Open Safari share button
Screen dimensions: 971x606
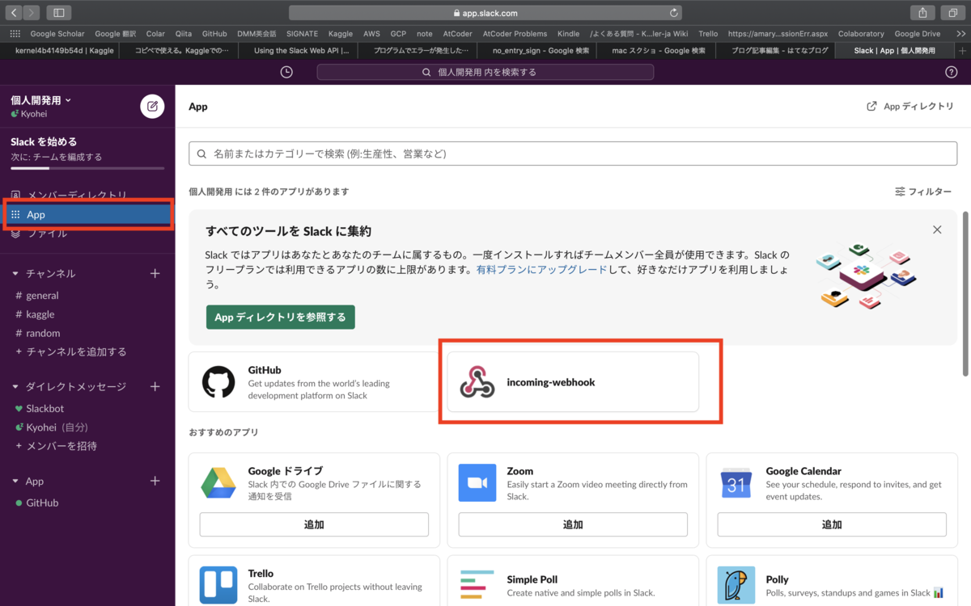coord(922,13)
